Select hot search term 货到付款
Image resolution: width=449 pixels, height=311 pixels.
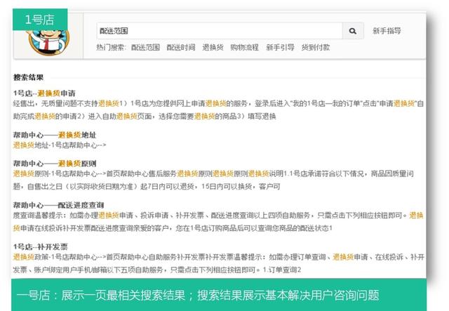click(x=316, y=47)
